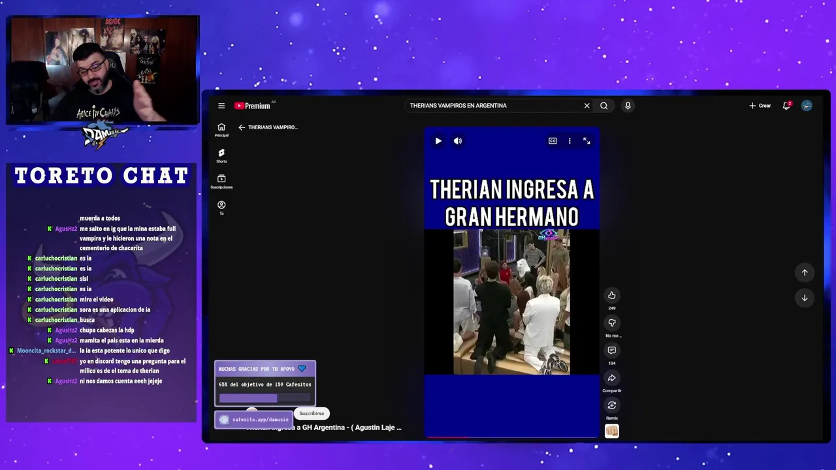Open the YouTube hamburger guide menu
The width and height of the screenshot is (836, 470).
tap(221, 106)
